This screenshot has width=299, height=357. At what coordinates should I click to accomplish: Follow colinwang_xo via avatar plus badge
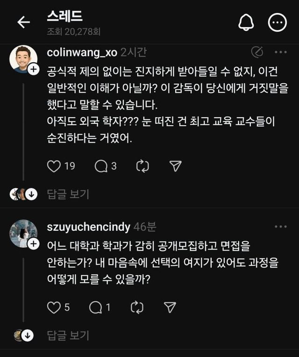point(33,70)
